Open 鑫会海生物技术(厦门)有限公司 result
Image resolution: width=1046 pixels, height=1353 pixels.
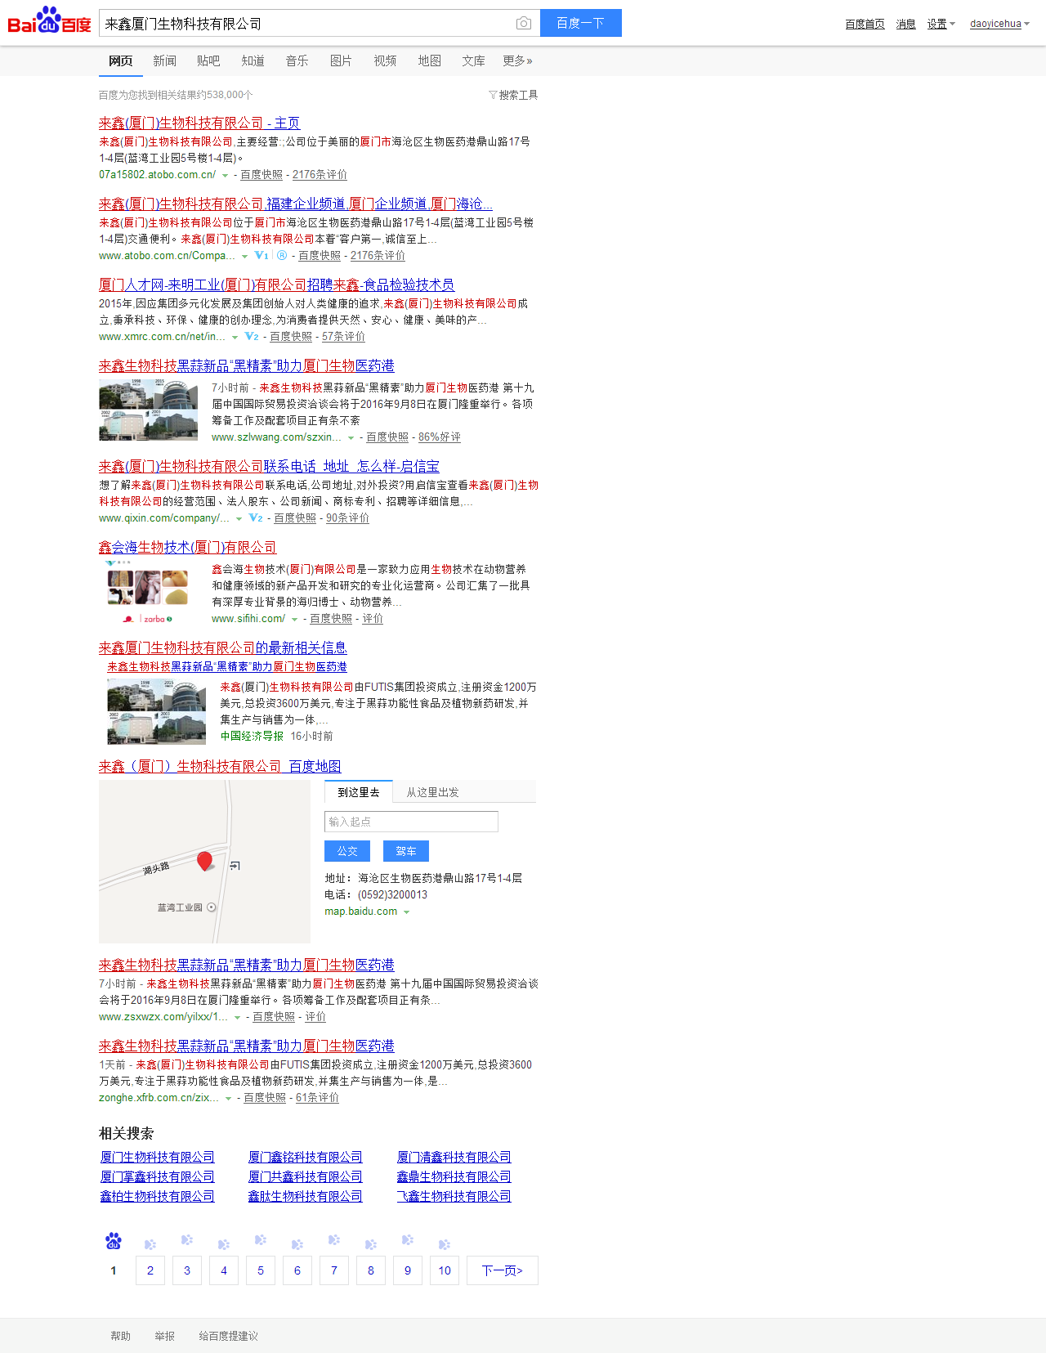click(x=187, y=548)
